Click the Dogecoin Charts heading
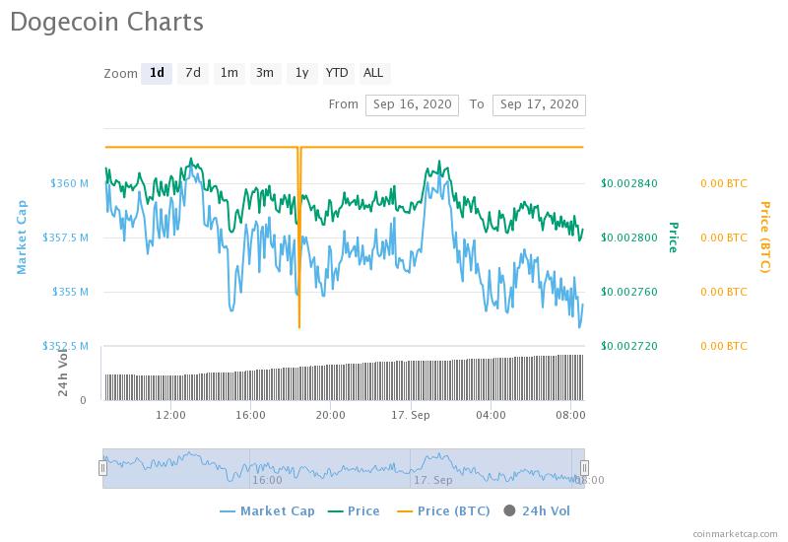This screenshot has width=788, height=542. [x=107, y=23]
